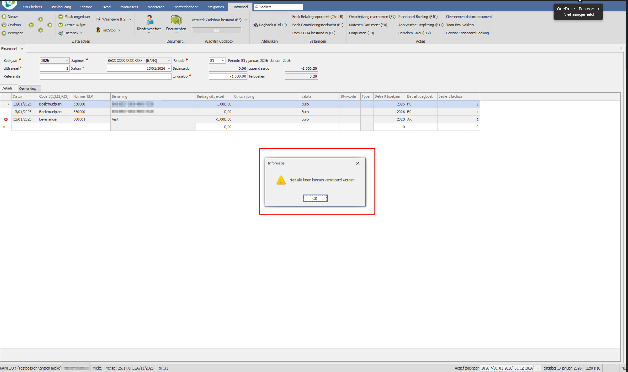Open the Datum date picker dropdown
Viewport: 628px width, 372px height.
tap(169, 69)
